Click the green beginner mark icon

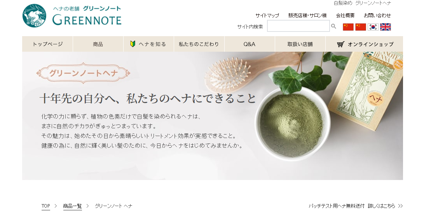click(x=133, y=44)
